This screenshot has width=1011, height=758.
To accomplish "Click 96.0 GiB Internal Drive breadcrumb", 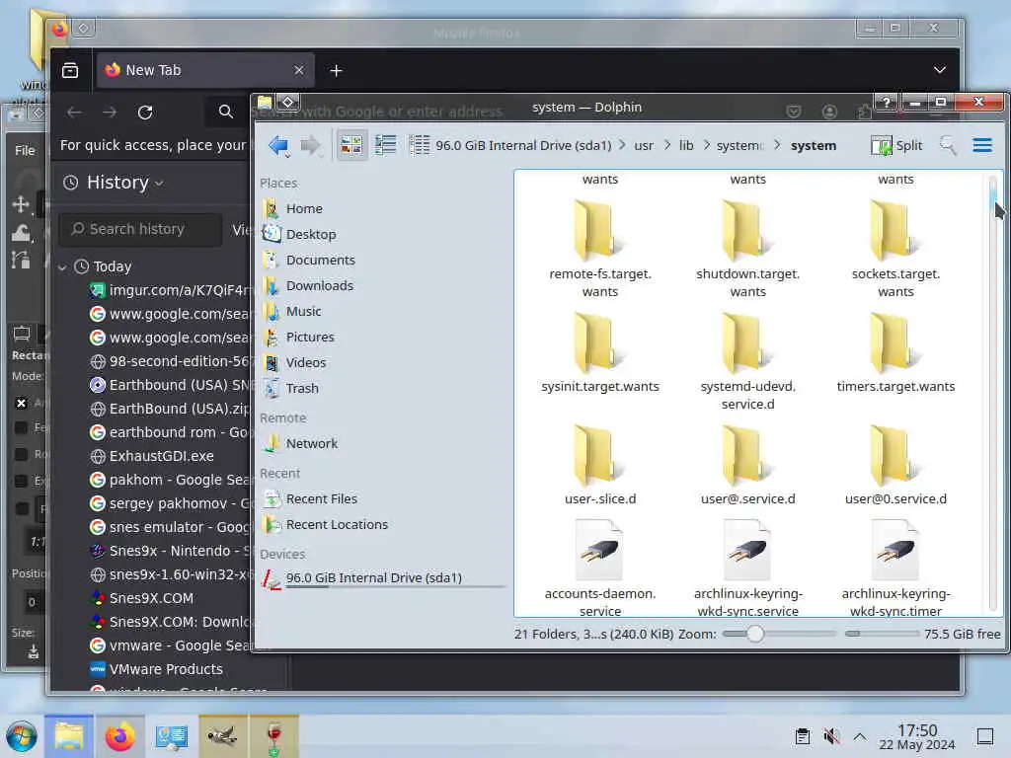I will pos(523,146).
